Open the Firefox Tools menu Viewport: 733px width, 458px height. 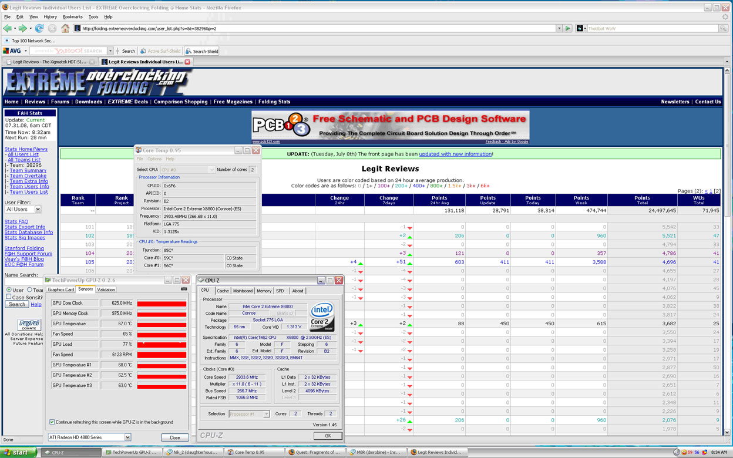point(93,17)
